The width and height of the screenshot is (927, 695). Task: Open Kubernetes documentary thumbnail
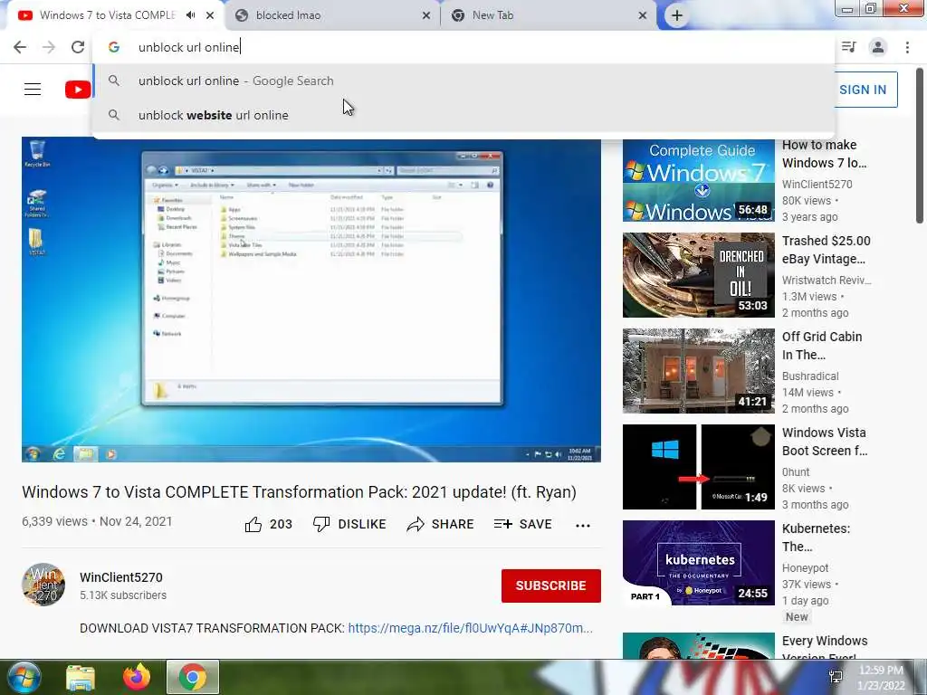pyautogui.click(x=698, y=563)
